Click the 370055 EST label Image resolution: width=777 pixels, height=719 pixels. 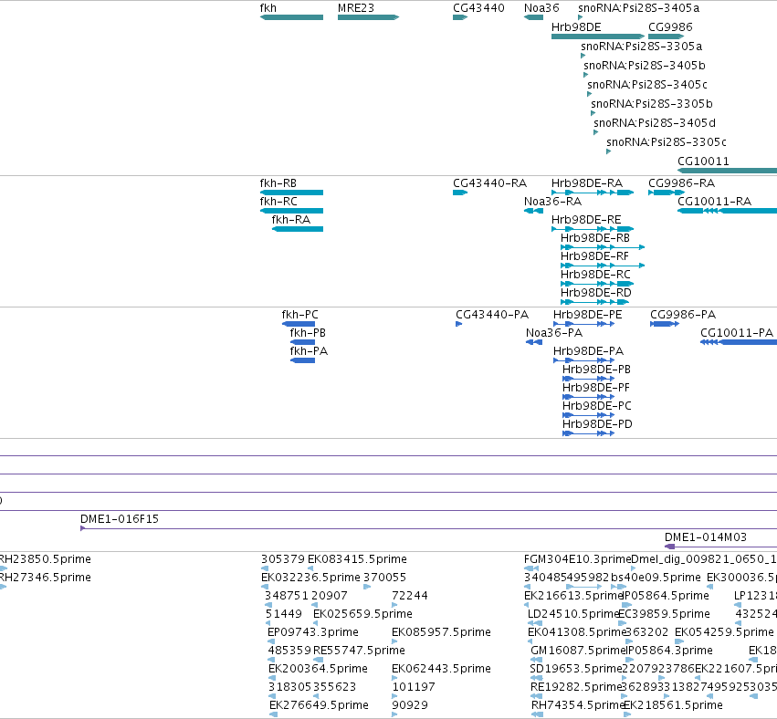(384, 578)
